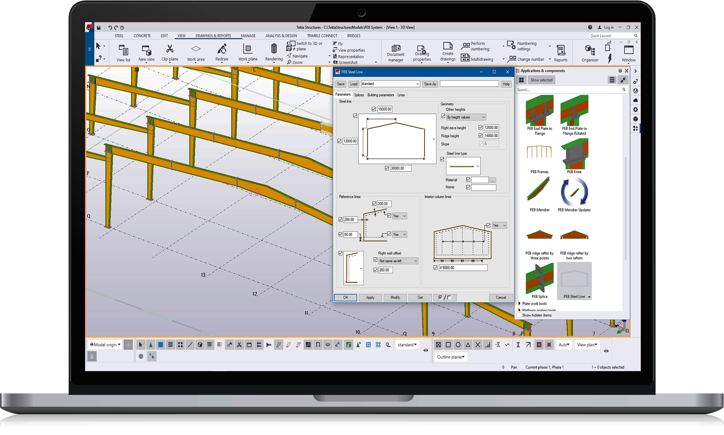
Task: Click the Apply button
Action: pos(370,297)
